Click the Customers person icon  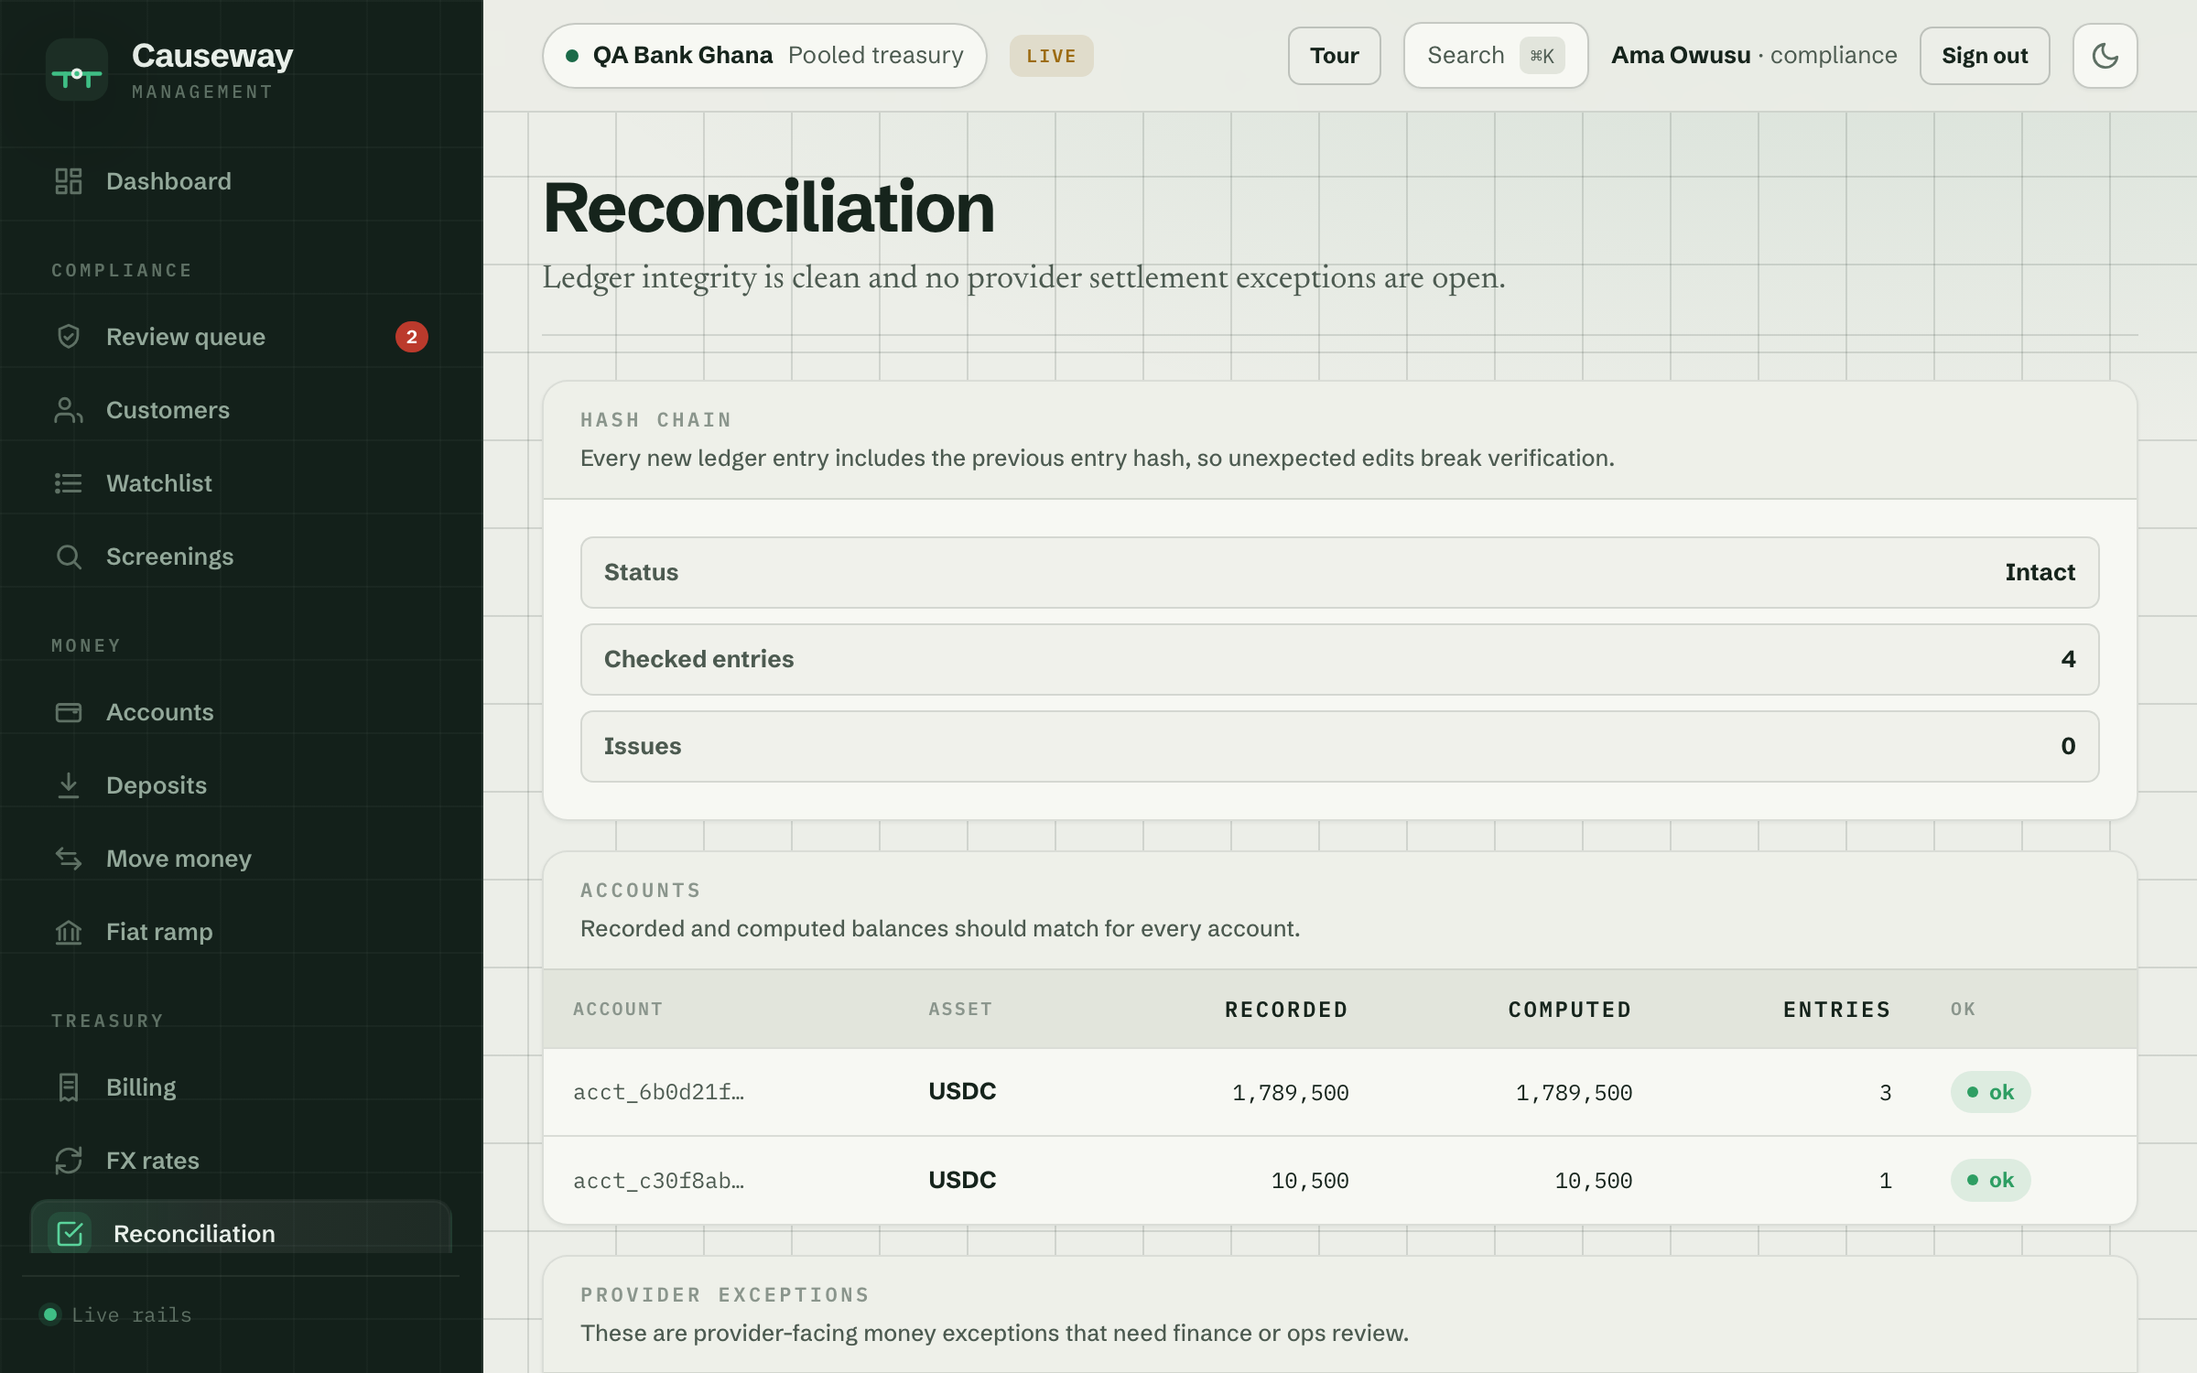[x=69, y=410]
